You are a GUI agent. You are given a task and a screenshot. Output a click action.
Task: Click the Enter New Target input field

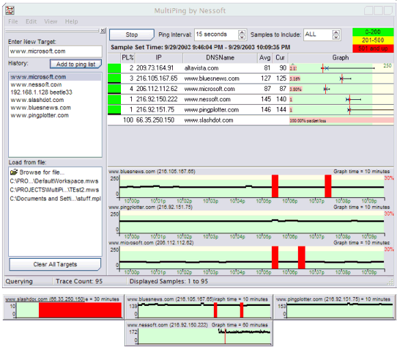[x=55, y=51]
